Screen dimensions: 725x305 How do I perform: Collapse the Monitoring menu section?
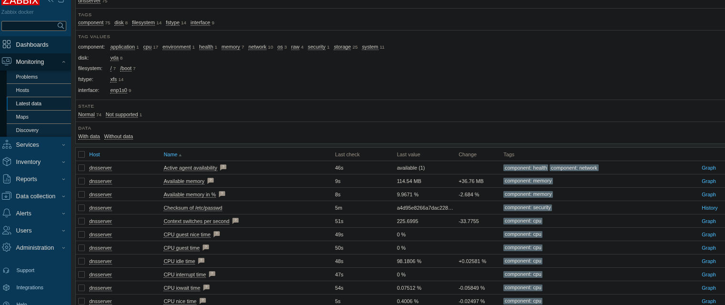[63, 62]
